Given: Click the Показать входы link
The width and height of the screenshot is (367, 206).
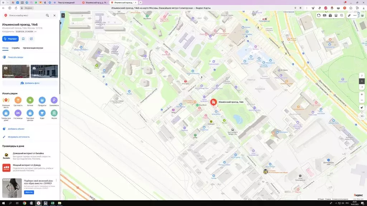Looking at the screenshot, I should pyautogui.click(x=15, y=57).
